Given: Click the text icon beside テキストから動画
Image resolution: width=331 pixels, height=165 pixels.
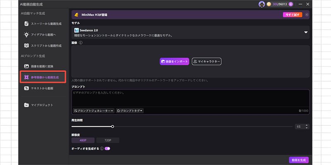Looking at the screenshot, I should (x=26, y=88).
